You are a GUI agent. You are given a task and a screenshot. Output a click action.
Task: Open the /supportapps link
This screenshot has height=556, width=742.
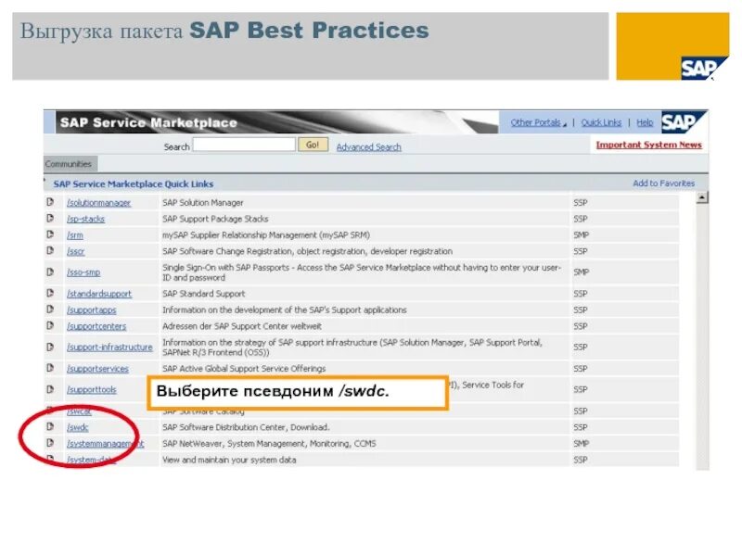coord(91,310)
